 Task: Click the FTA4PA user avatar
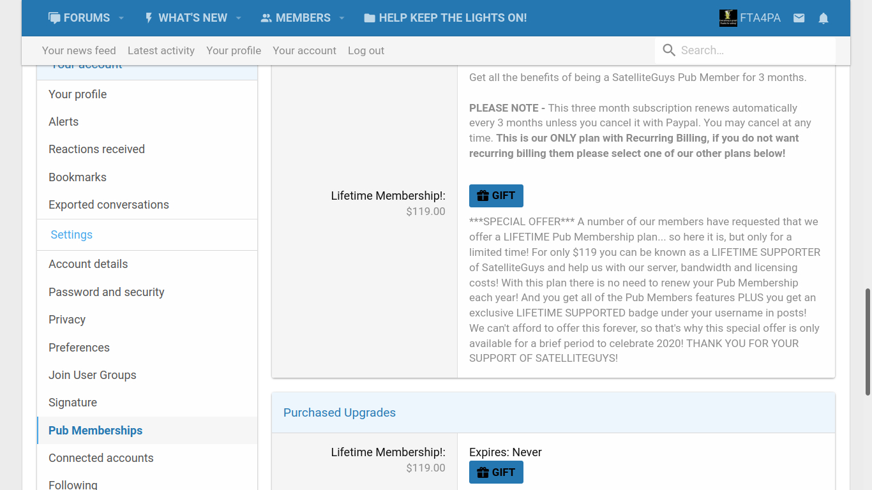[x=728, y=18]
